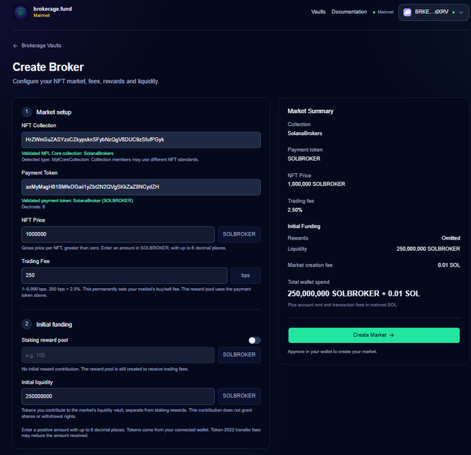Click the step 1 Market setup badge
This screenshot has height=455, width=471.
27,111
